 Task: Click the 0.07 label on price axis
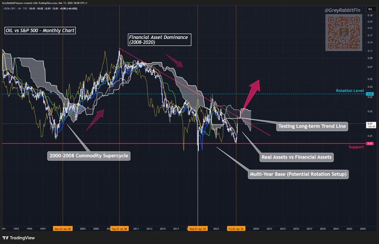370,67
